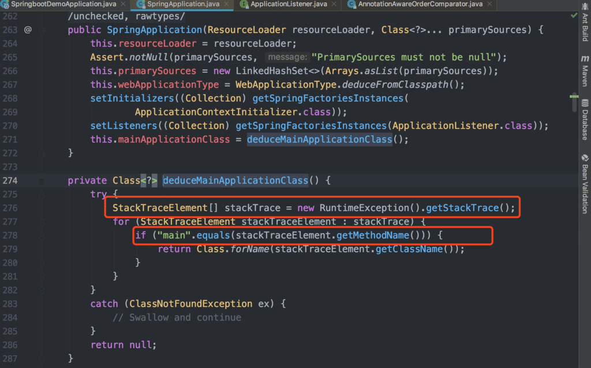This screenshot has height=368, width=591.
Task: Click the 'message:' parameter hint on line 265
Action: point(287,57)
